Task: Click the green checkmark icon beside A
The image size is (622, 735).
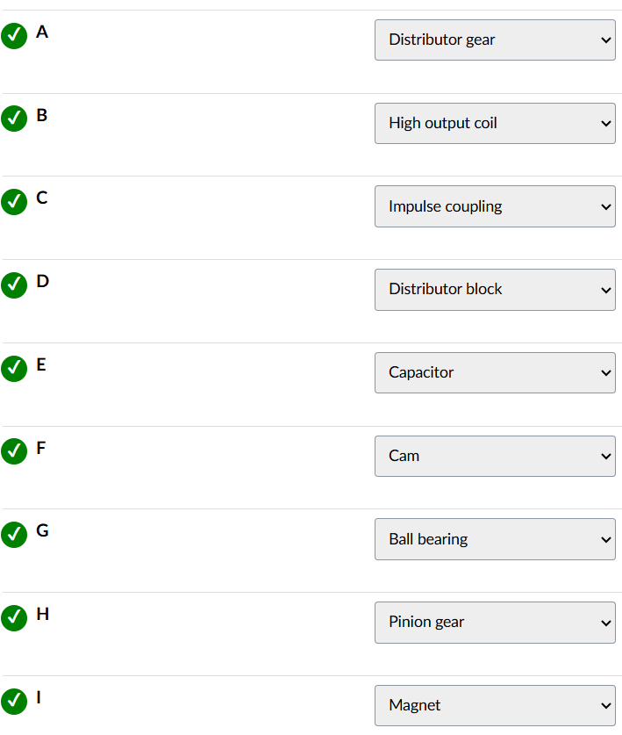Action: click(14, 36)
